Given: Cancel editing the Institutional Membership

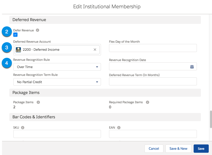Looking at the screenshot, I should pos(154,148).
